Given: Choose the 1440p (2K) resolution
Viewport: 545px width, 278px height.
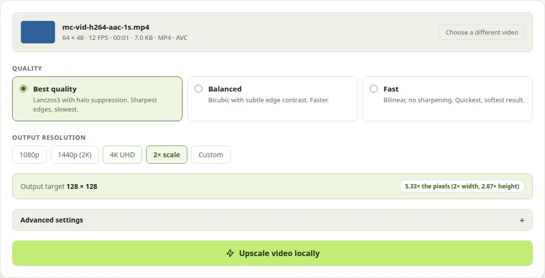Looking at the screenshot, I should tap(75, 154).
